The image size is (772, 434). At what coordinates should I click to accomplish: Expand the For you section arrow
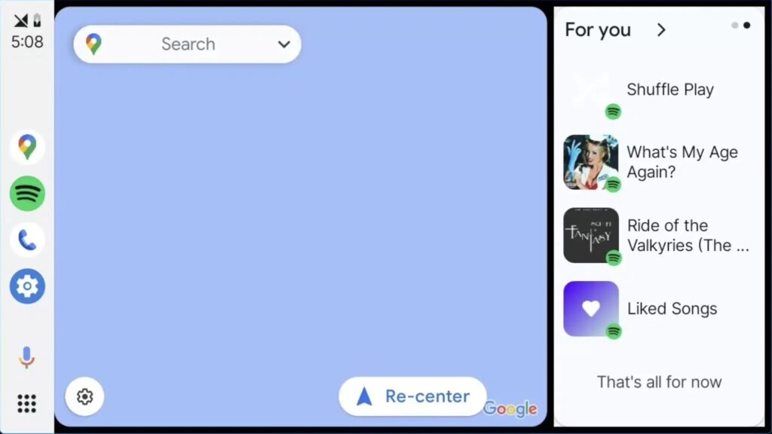[661, 30]
